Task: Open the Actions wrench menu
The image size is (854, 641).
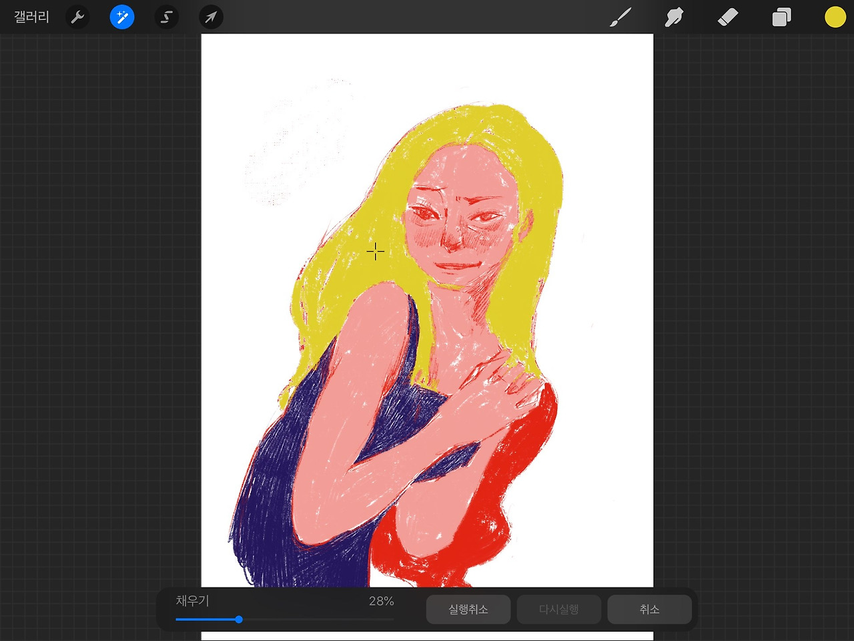Action: tap(77, 17)
